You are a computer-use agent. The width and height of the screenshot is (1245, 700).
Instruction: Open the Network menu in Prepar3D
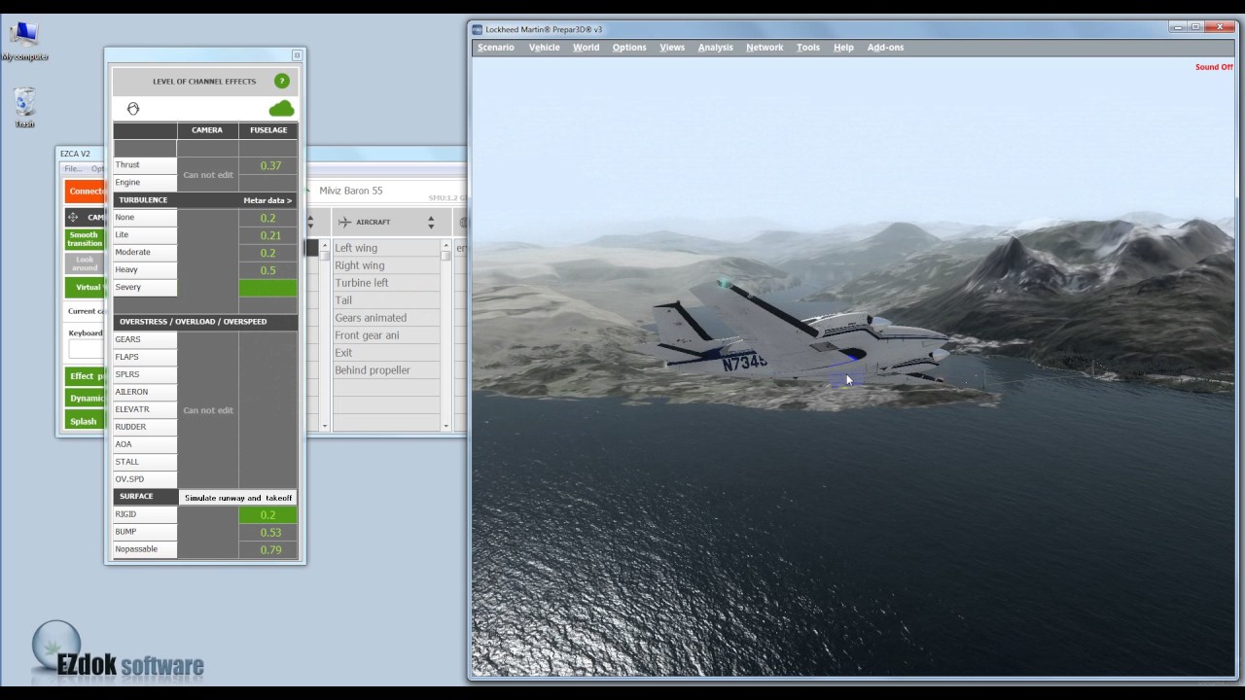click(765, 47)
